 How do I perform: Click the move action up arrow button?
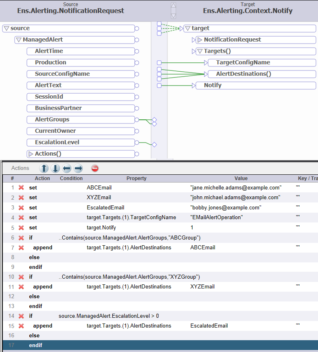(x=44, y=168)
